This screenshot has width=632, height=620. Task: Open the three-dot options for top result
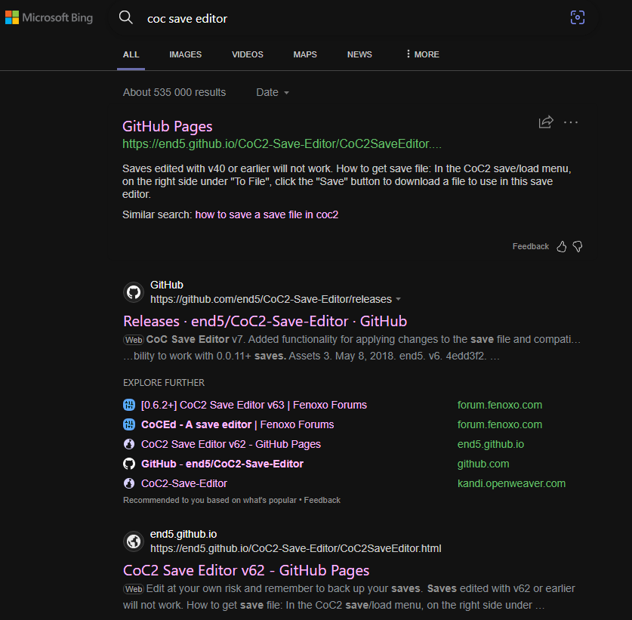pyautogui.click(x=571, y=122)
